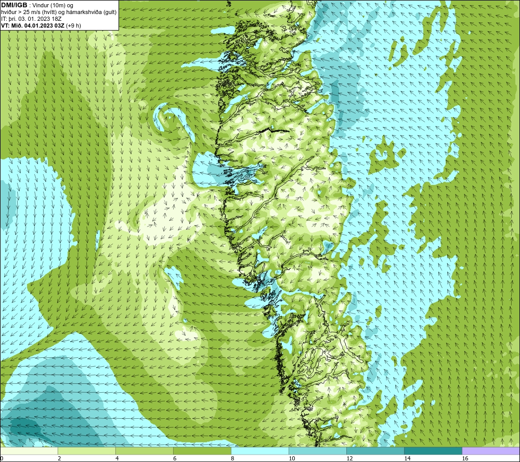Click the legend scale label '12'
Viewport: 520px width, 462px height.
click(x=349, y=458)
